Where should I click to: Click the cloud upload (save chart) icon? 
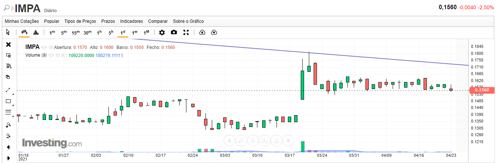214,32
